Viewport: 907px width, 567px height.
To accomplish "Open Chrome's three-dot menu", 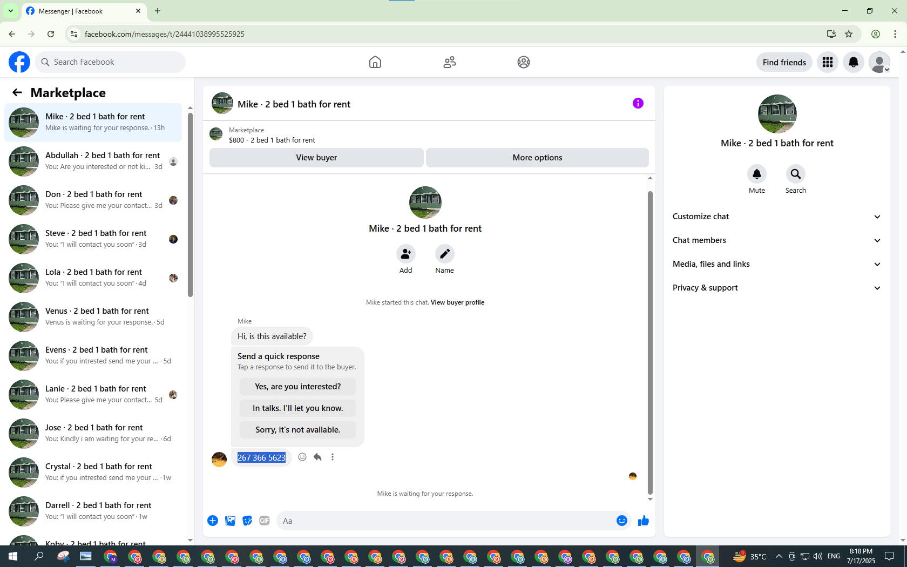I will click(x=895, y=34).
